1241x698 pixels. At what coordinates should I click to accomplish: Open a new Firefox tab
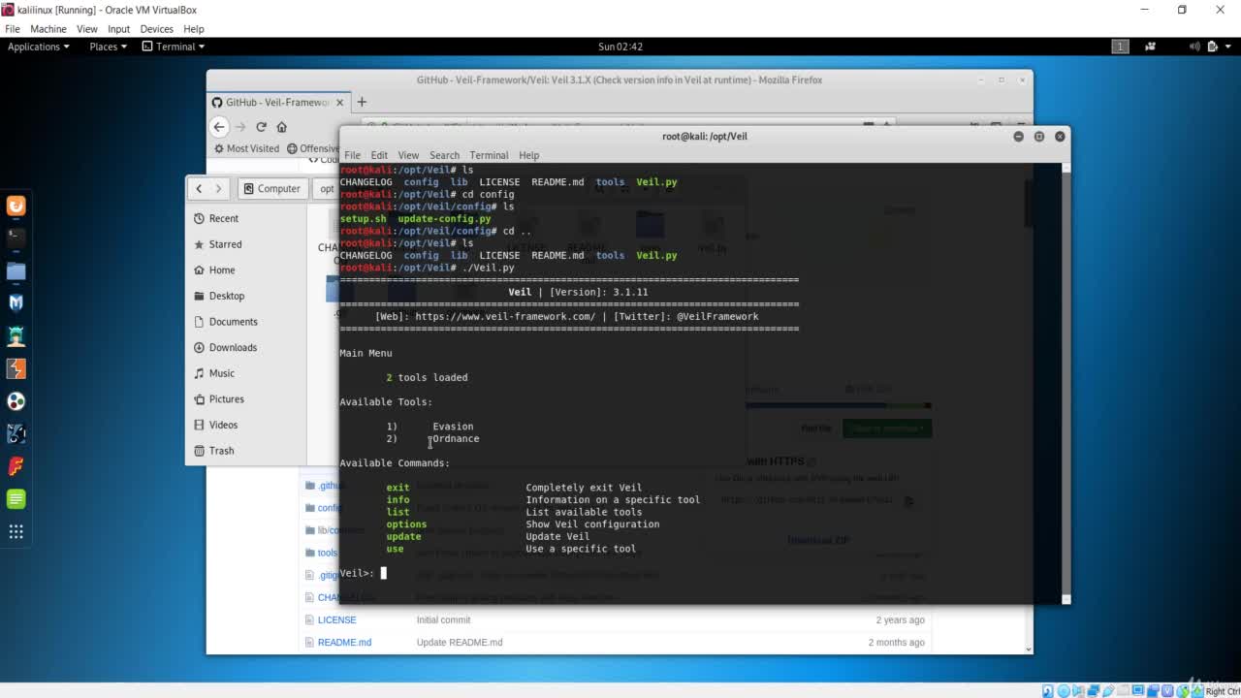(x=362, y=102)
